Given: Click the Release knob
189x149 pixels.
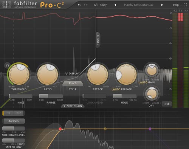Looking at the screenshot, I should coord(126,74).
